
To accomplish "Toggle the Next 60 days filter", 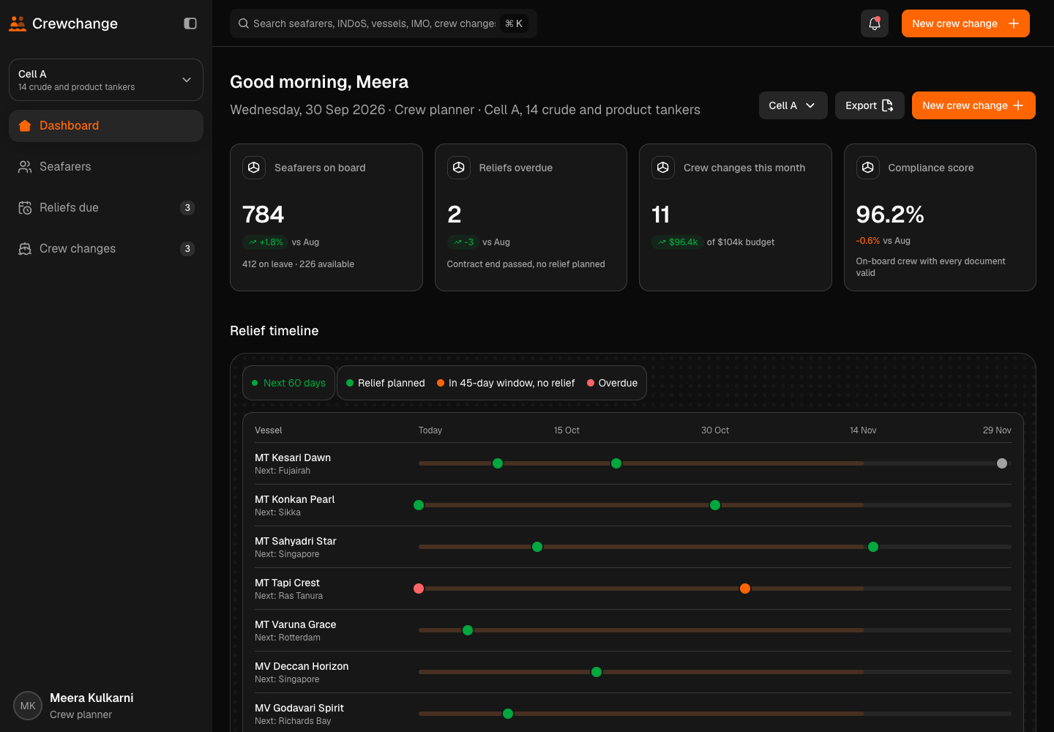I will pyautogui.click(x=288, y=383).
